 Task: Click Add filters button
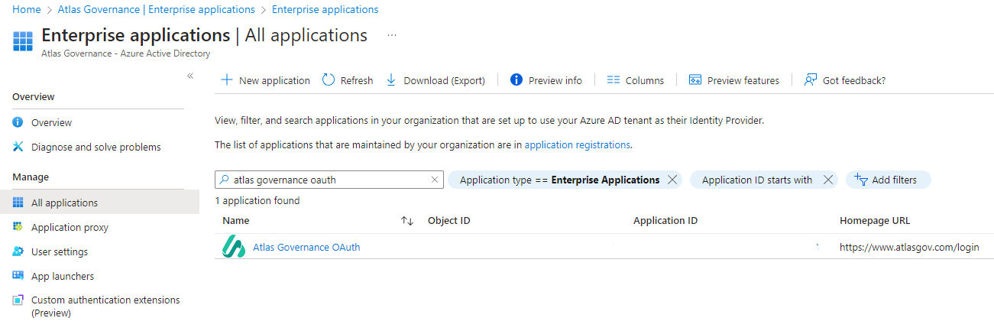(887, 180)
